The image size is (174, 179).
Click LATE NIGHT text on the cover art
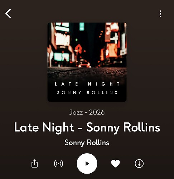click(x=87, y=84)
